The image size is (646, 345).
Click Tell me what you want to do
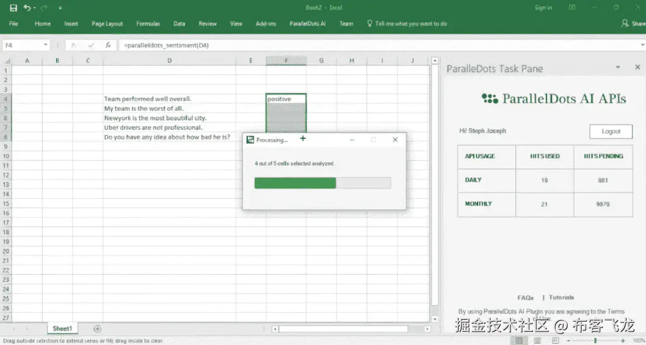click(x=407, y=24)
